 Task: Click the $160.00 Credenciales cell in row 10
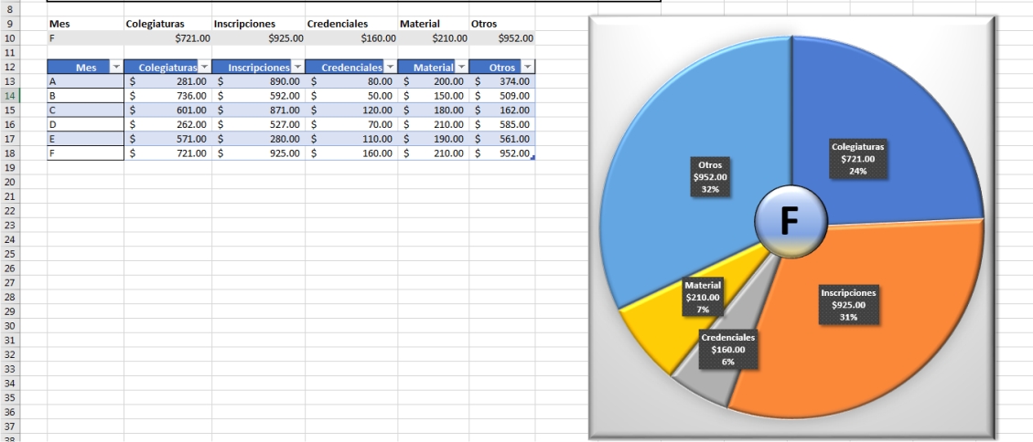point(351,38)
